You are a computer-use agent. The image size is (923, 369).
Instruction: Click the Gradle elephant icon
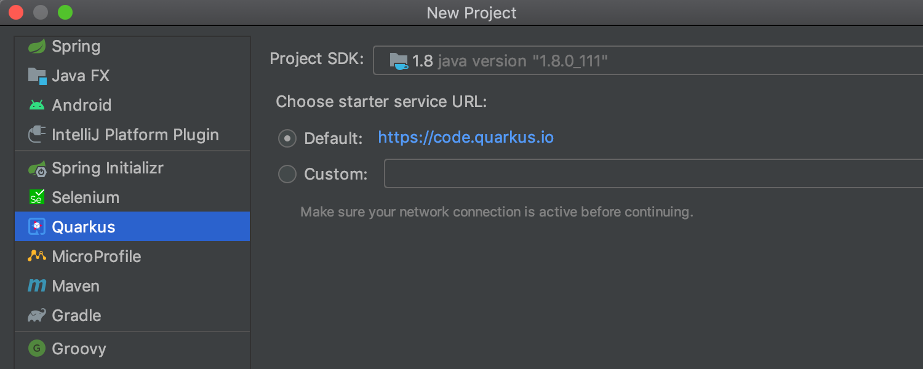coord(37,315)
